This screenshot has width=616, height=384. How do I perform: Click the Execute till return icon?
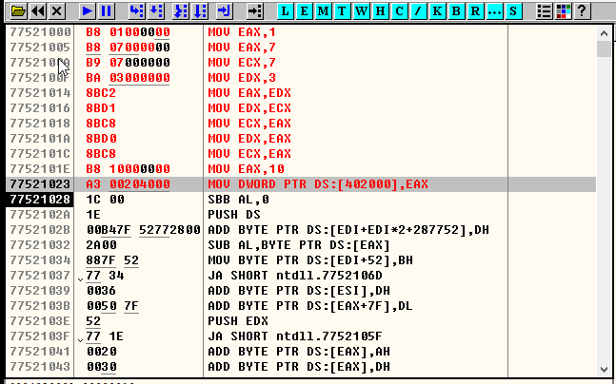pos(225,11)
